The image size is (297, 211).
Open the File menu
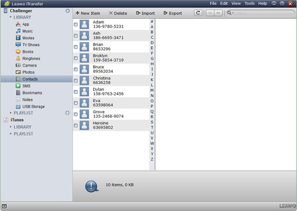pyautogui.click(x=213, y=3)
